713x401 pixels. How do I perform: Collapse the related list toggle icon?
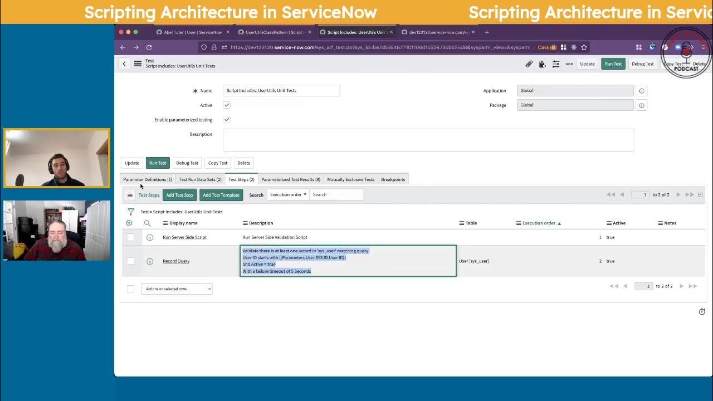click(x=700, y=194)
